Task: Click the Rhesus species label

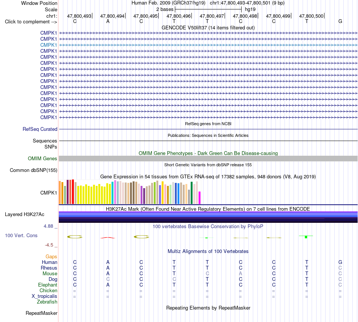Action: pyautogui.click(x=49, y=268)
